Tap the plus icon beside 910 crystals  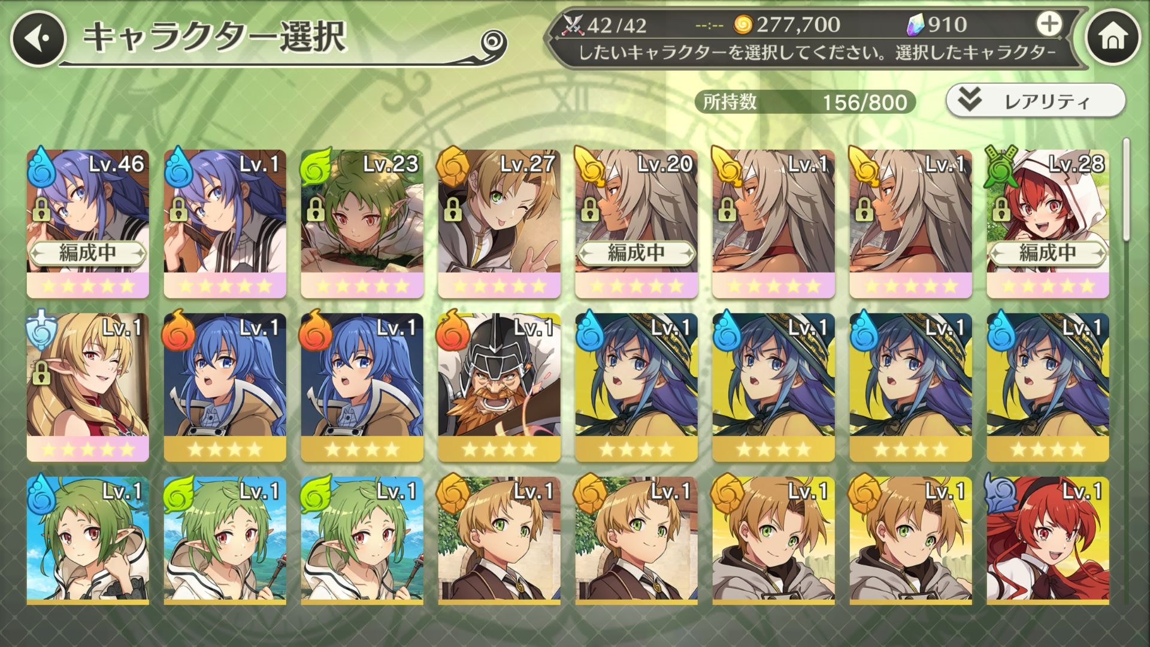tap(1049, 24)
